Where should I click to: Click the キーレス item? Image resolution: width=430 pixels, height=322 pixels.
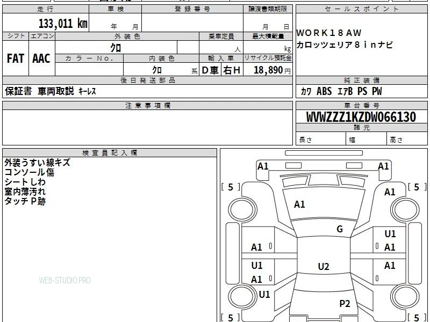(87, 91)
